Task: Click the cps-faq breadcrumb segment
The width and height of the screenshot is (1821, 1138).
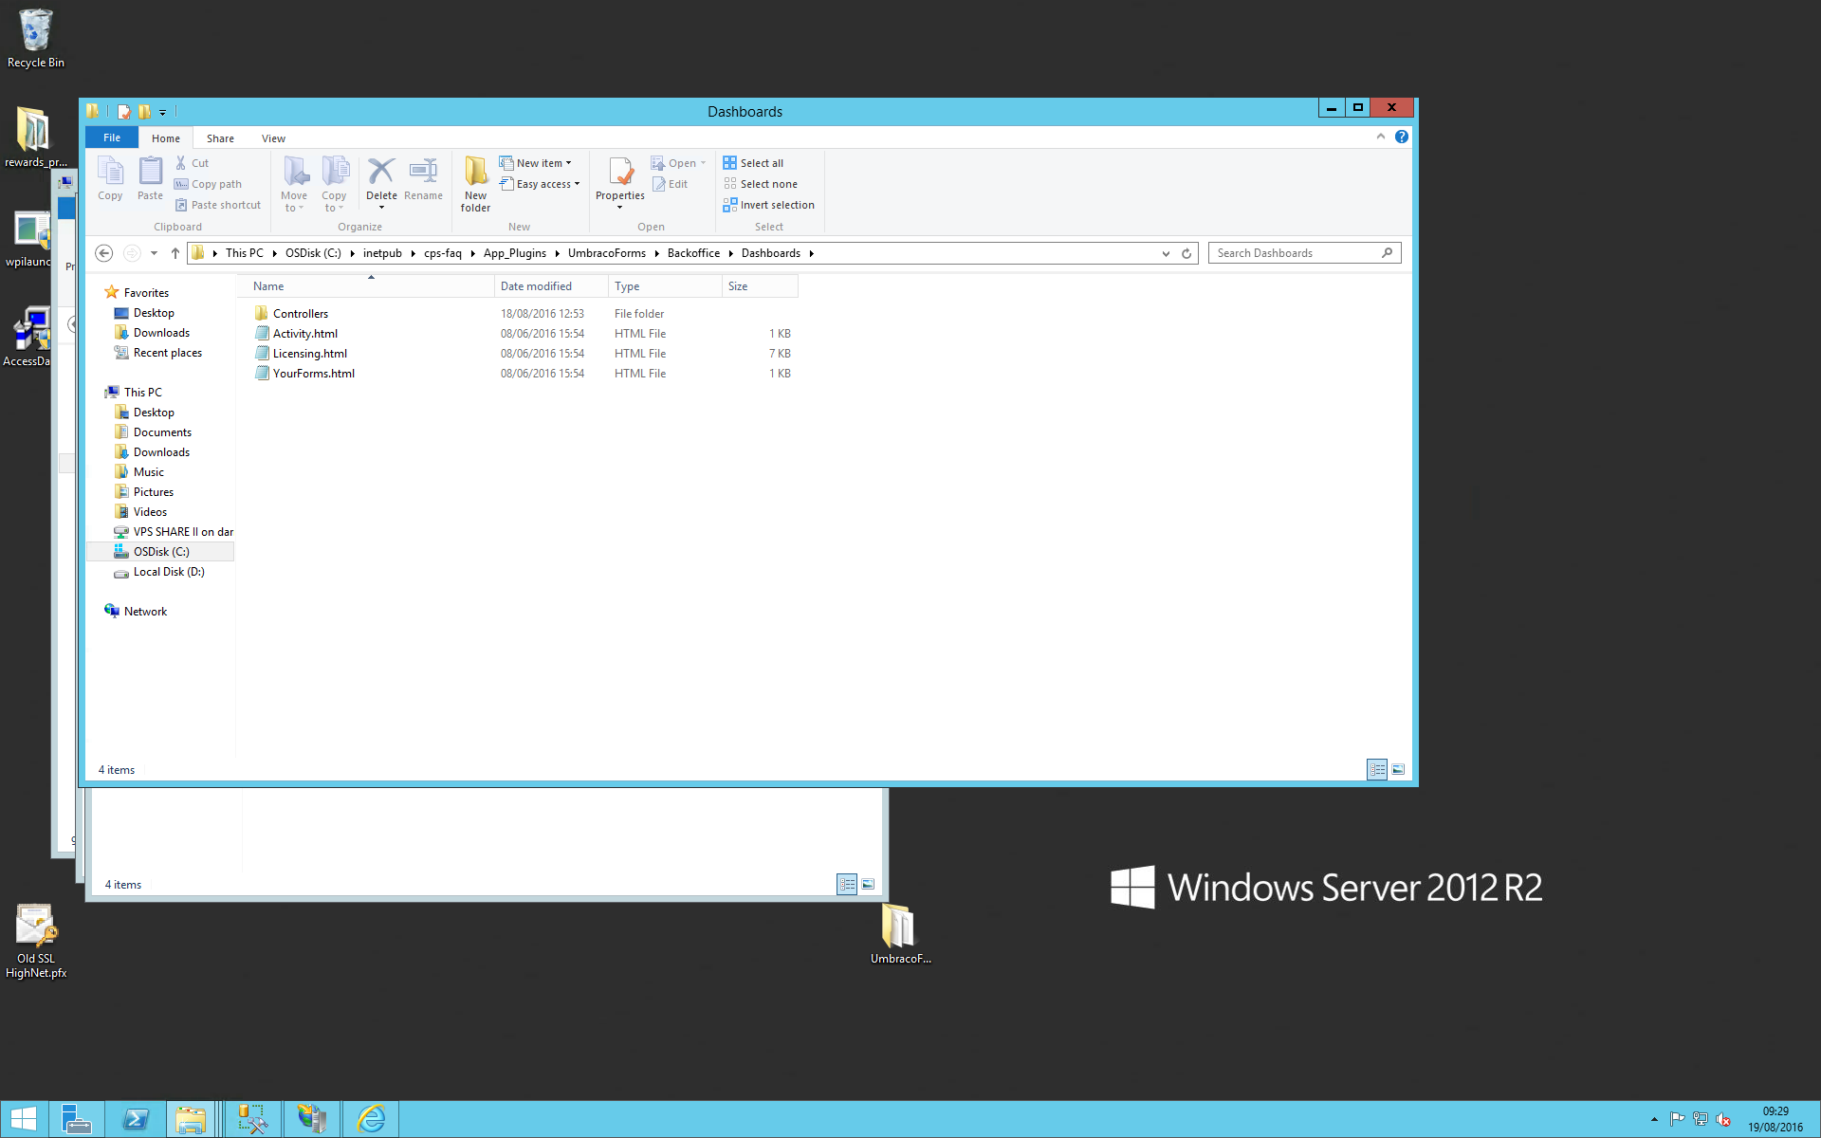Action: click(x=443, y=253)
